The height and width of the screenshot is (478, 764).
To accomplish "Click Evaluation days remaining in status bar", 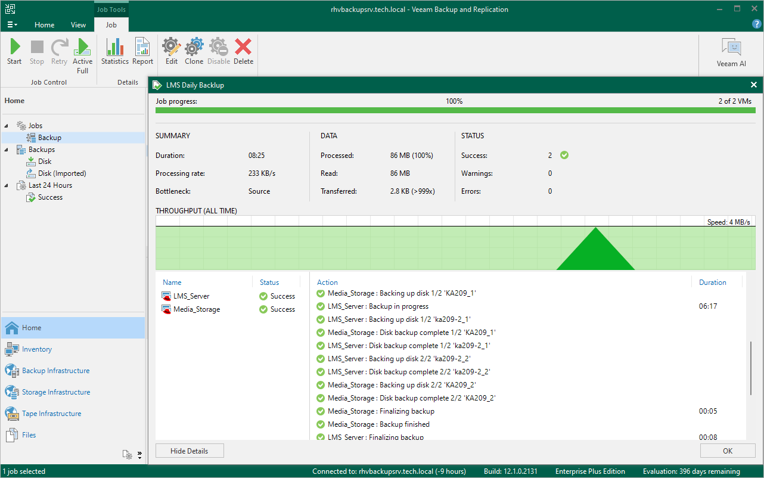I will coord(691,471).
